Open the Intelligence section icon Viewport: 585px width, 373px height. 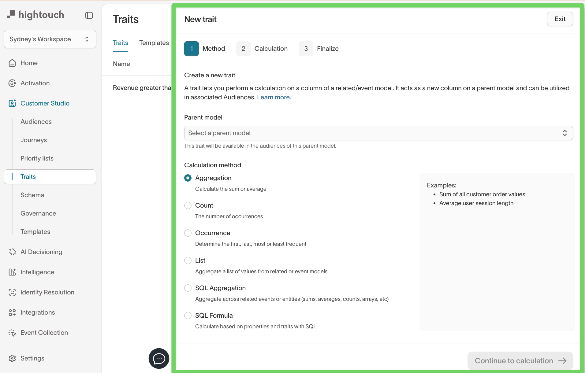[12, 272]
